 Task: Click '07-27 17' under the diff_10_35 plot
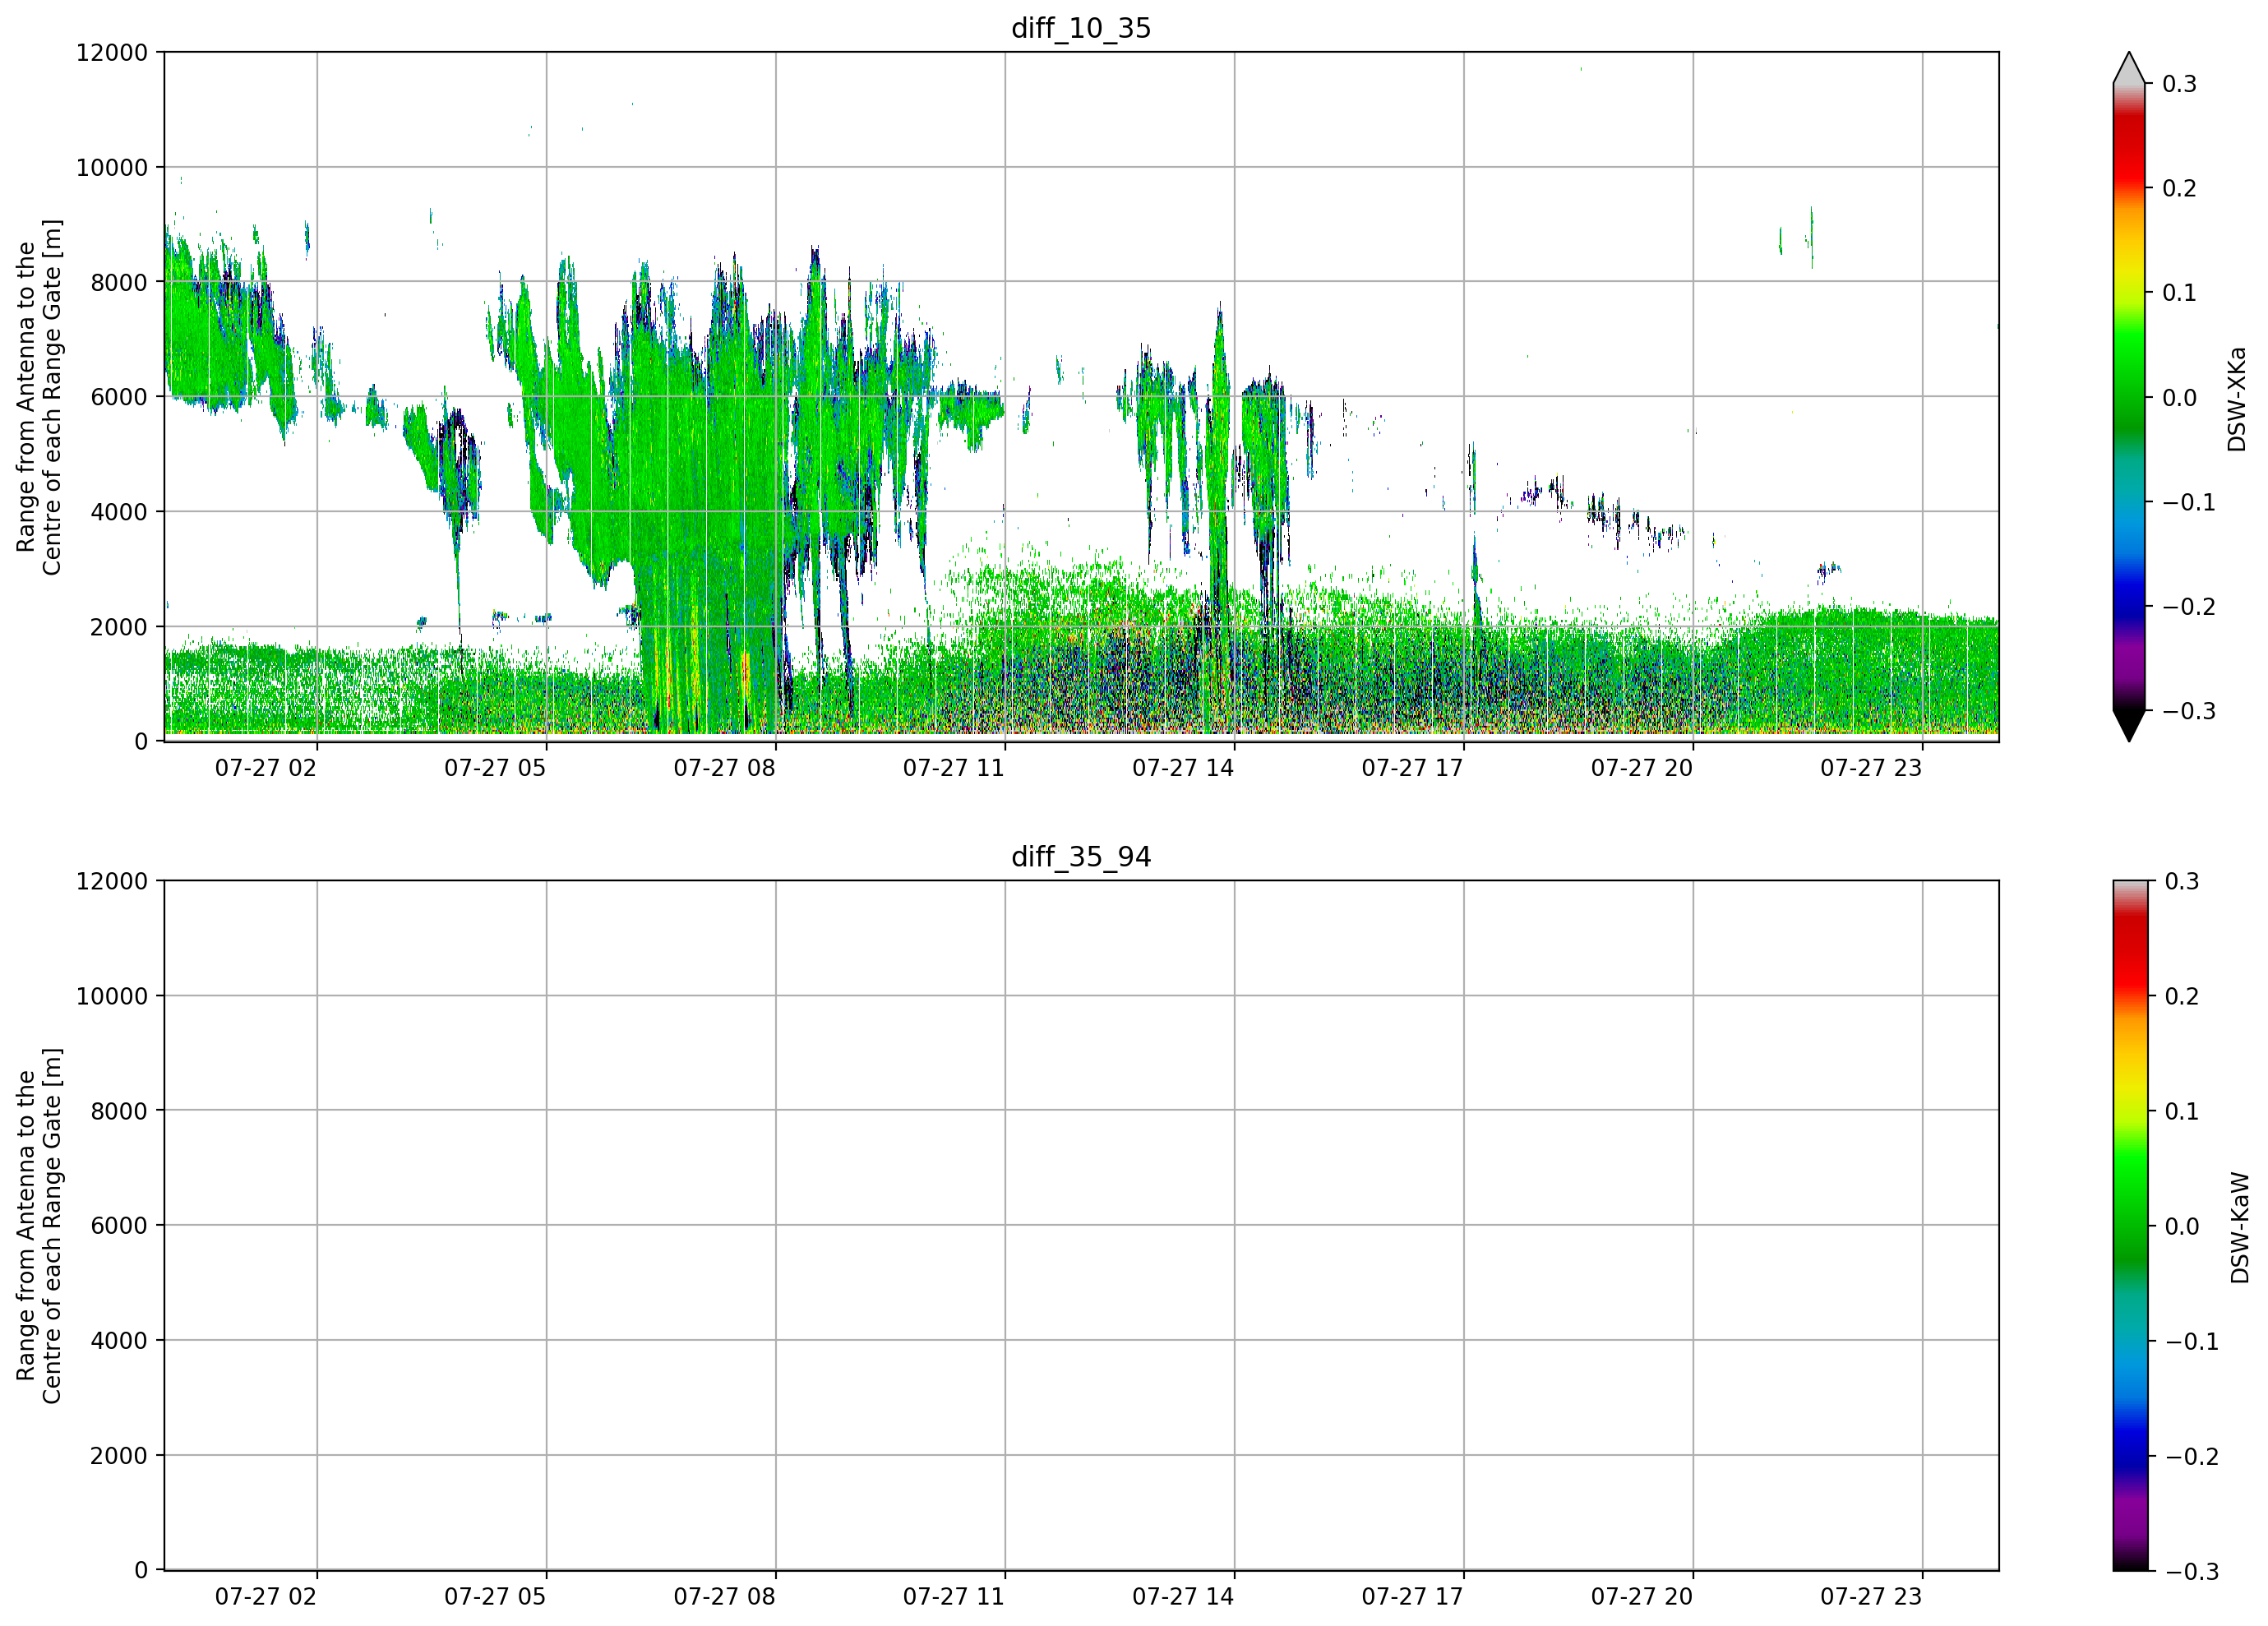click(x=1412, y=768)
